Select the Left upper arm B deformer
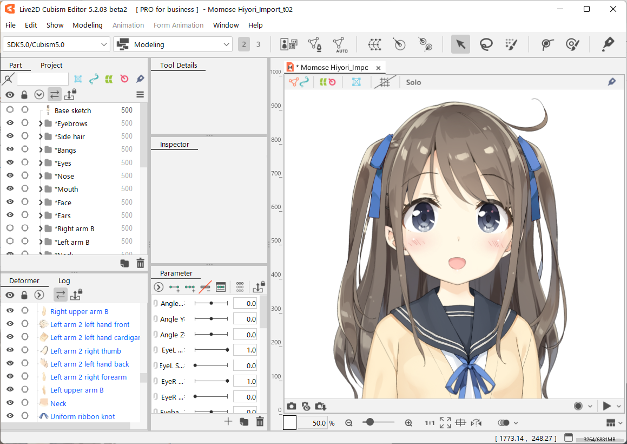627x444 pixels. tap(77, 390)
